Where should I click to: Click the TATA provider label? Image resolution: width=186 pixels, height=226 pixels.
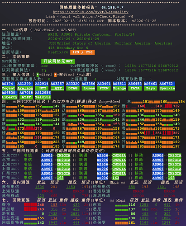(135, 88)
